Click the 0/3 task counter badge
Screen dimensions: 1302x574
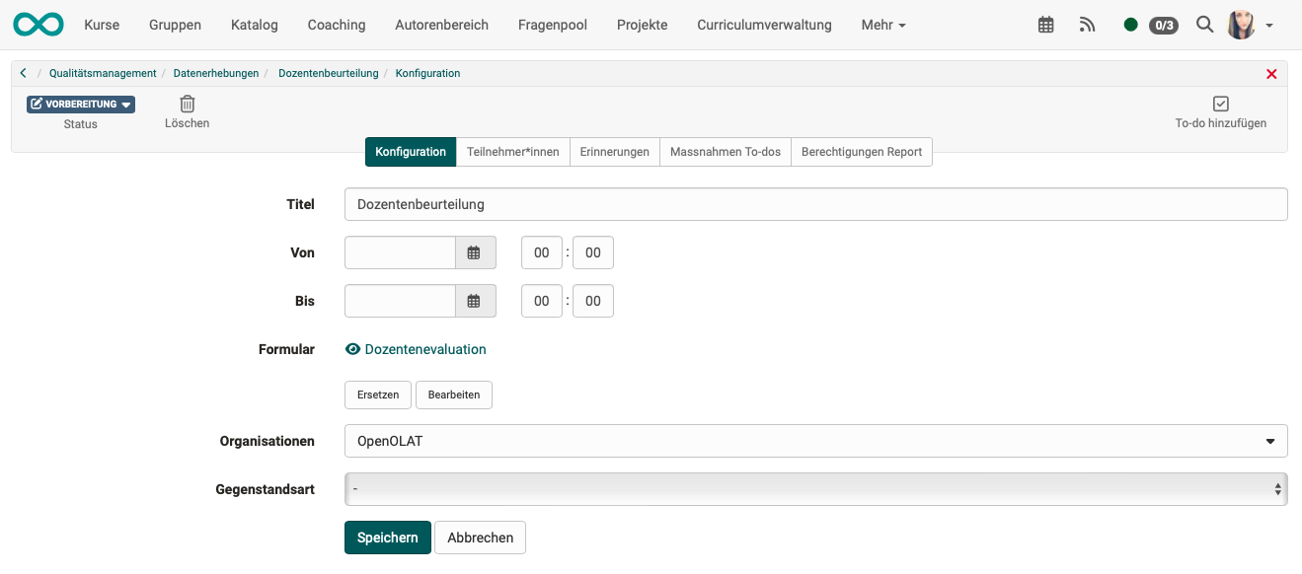1163,25
